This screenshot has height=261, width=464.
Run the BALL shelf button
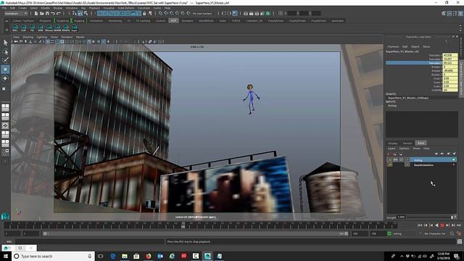coord(14,28)
